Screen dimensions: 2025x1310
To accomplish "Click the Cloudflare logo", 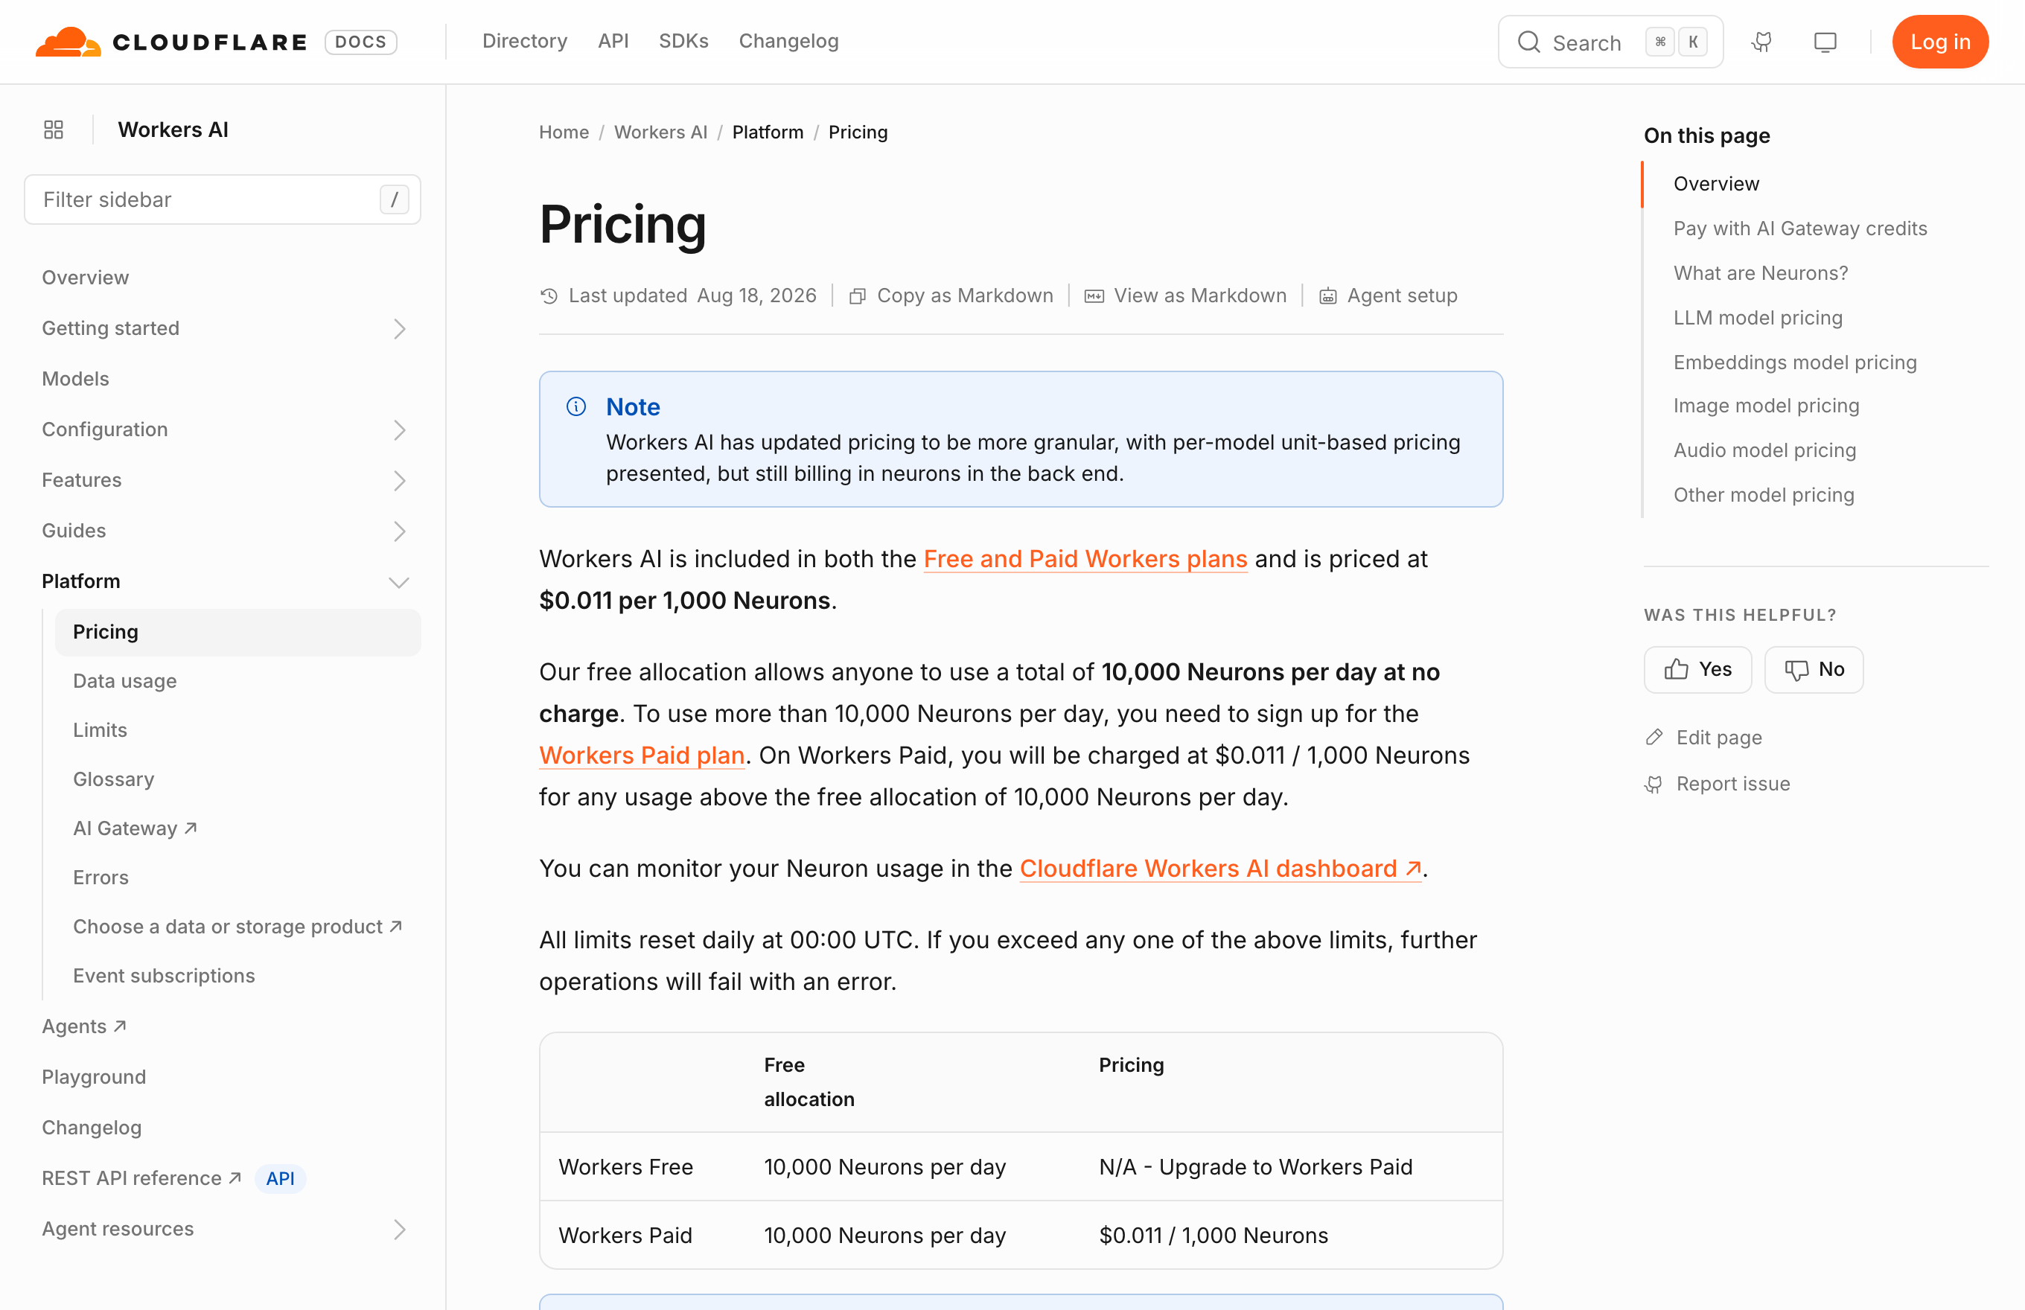I will tap(170, 42).
